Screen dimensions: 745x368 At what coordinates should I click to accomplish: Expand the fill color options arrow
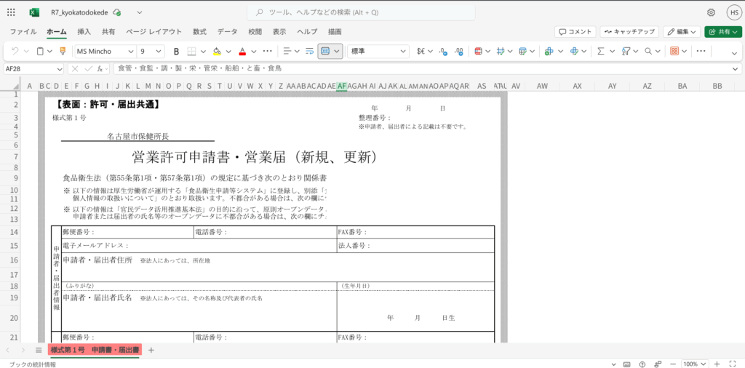[x=229, y=52]
